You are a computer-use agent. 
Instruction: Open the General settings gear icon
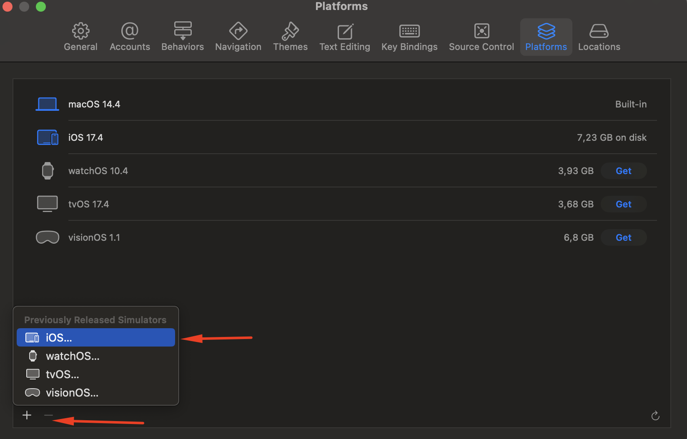pyautogui.click(x=80, y=31)
